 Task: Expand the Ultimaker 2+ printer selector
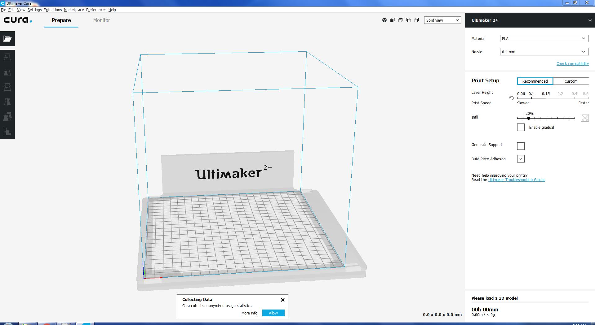tap(530, 20)
